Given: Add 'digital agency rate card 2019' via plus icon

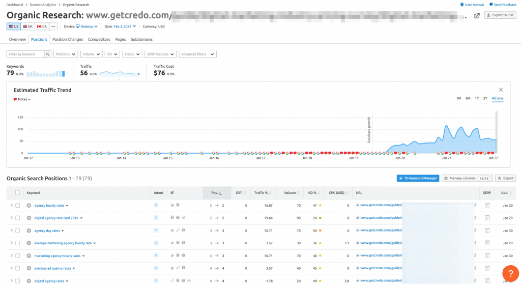Looking at the screenshot, I should [x=29, y=218].
